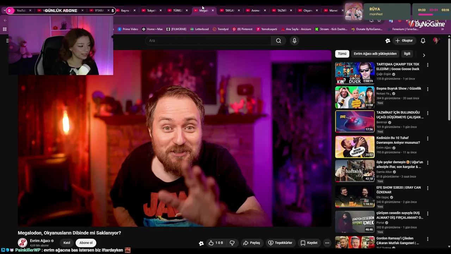Image resolution: width=451 pixels, height=254 pixels.
Task: Click the Teşekkürler thanks button
Action: point(280,243)
